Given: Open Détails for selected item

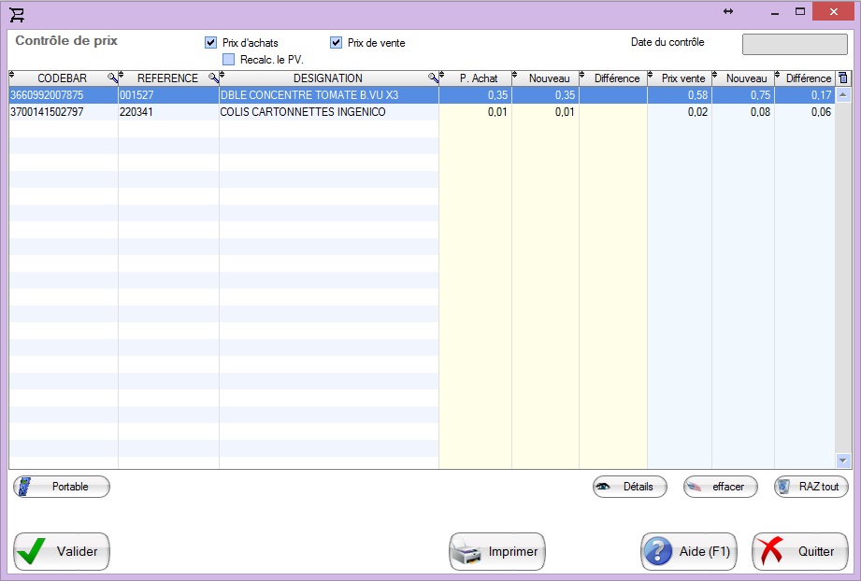Looking at the screenshot, I should 630,487.
